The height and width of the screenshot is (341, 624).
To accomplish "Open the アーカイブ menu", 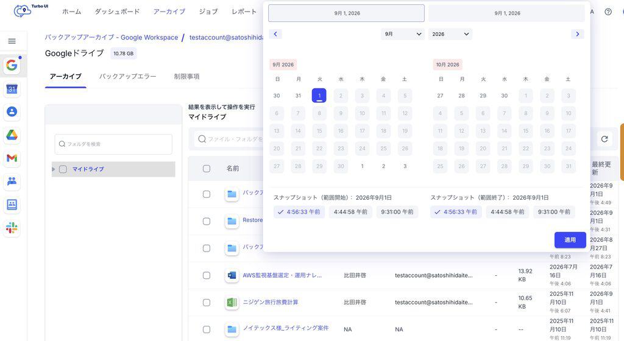I will click(x=169, y=12).
